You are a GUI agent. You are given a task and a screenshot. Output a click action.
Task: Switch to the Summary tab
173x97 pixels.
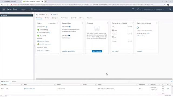(x=39, y=18)
